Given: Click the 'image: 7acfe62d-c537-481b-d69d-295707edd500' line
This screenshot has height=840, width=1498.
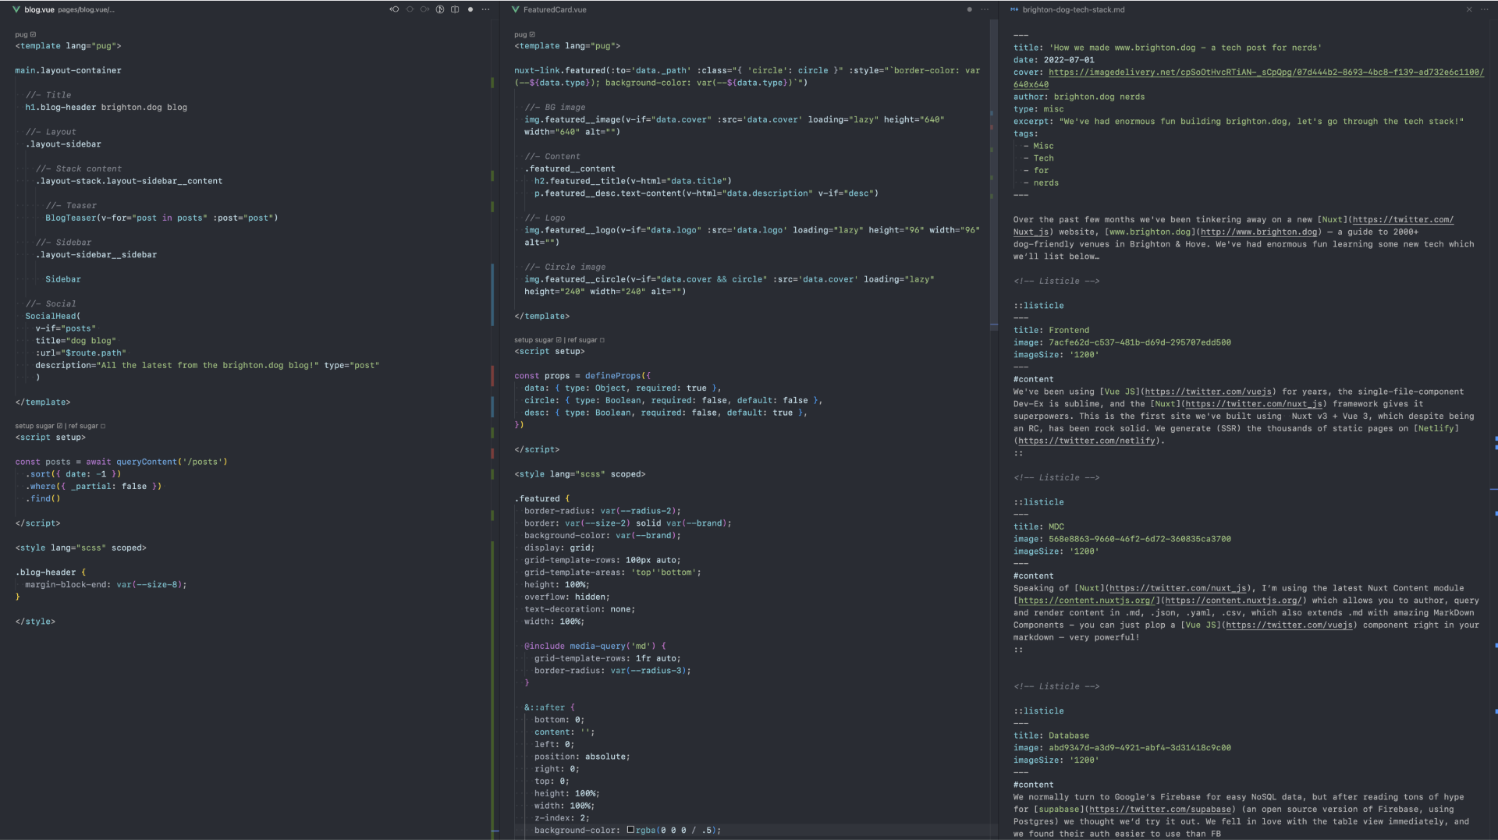Looking at the screenshot, I should [1122, 342].
